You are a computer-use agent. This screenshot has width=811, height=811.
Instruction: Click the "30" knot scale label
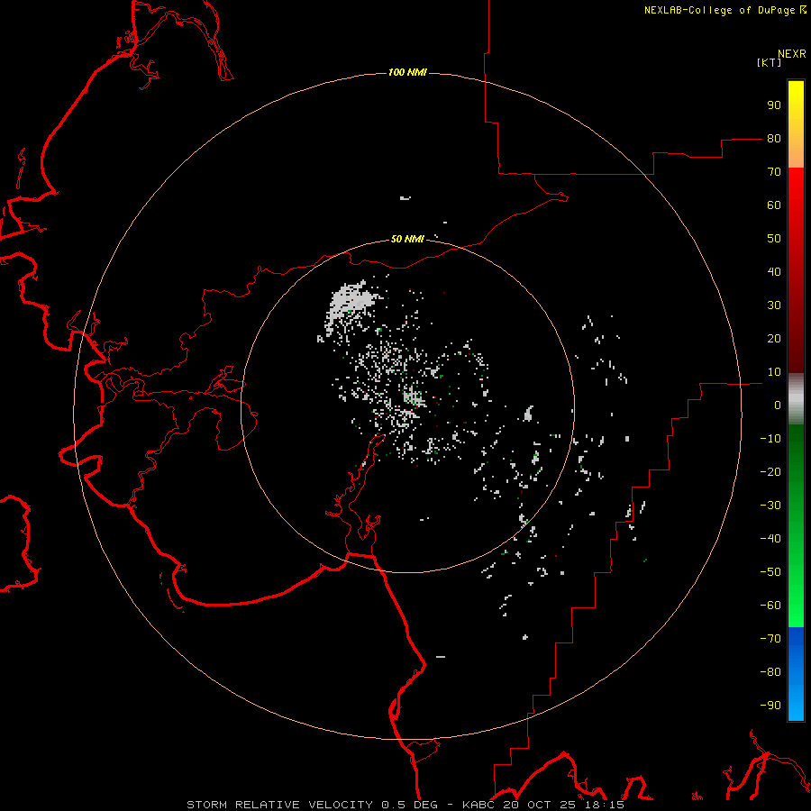pos(774,305)
